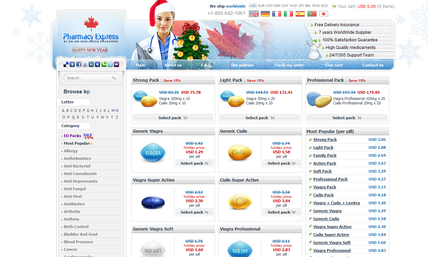Select the Delicious bookmark icon
This screenshot has height=257, width=428.
66,64
